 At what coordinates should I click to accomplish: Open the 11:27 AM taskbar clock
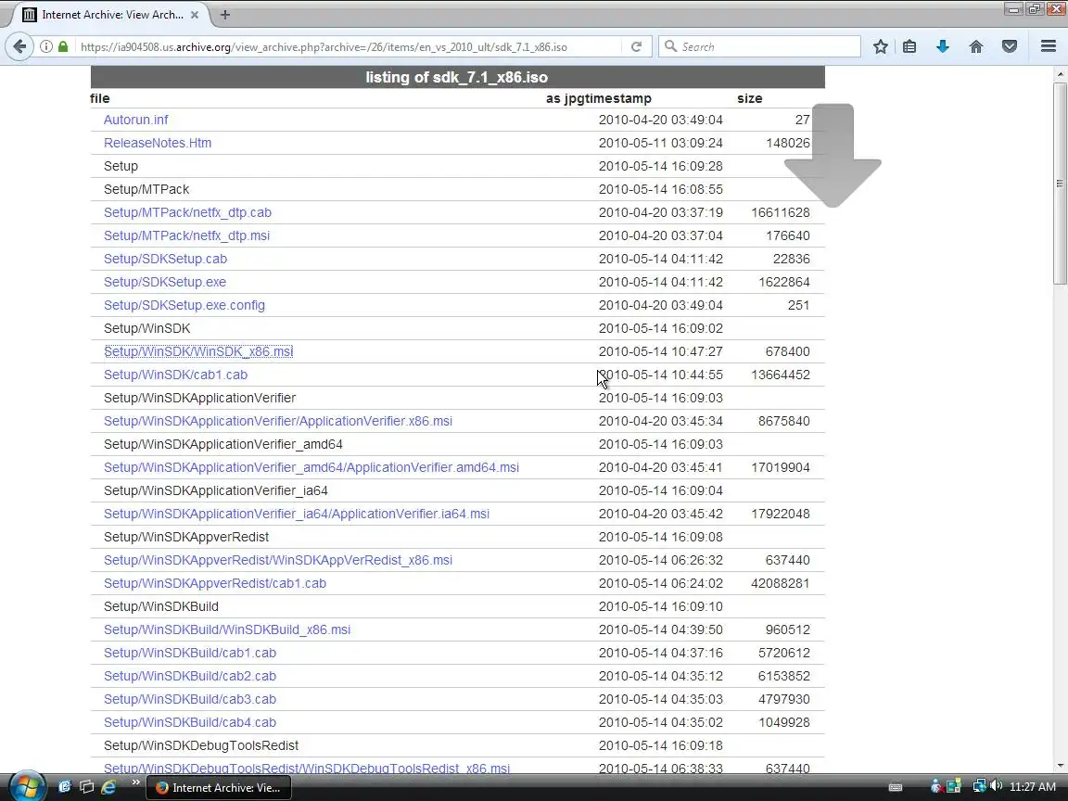click(1033, 787)
